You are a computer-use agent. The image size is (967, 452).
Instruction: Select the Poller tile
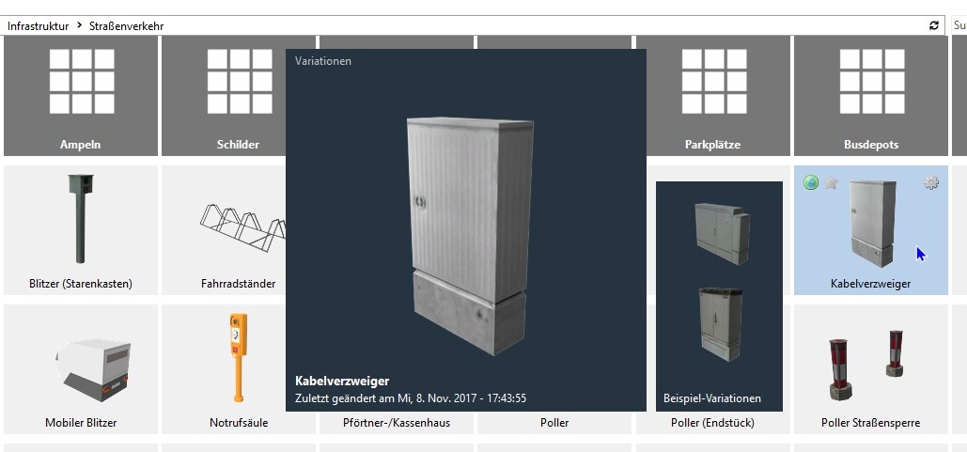[x=554, y=423]
